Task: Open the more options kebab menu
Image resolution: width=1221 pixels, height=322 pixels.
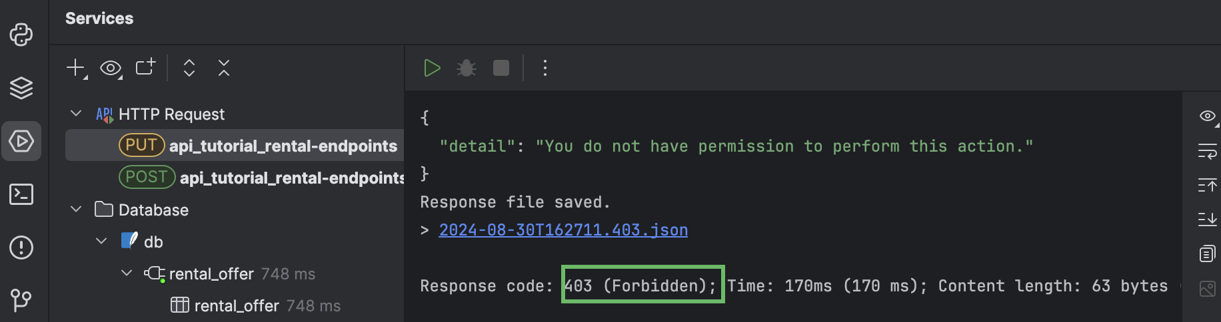Action: (545, 68)
